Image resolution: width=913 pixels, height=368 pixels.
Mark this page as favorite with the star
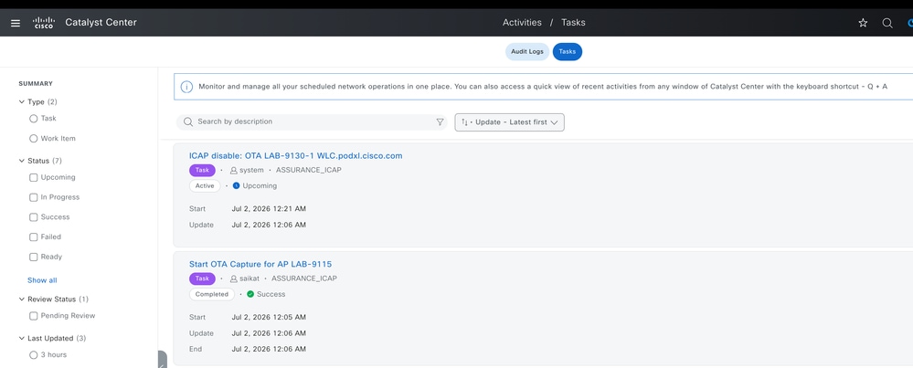863,23
